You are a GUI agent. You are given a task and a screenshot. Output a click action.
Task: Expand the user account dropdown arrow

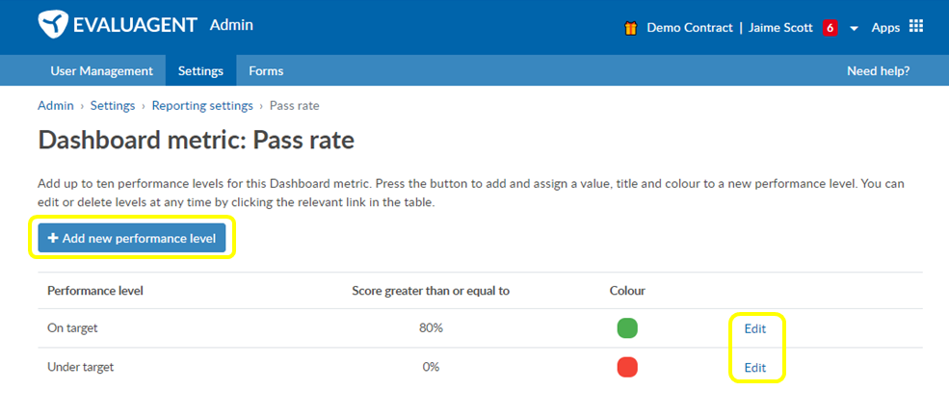point(854,29)
